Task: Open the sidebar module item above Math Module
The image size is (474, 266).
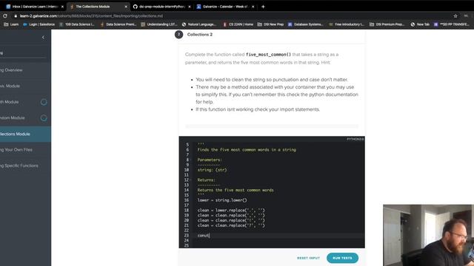Action: [24, 86]
